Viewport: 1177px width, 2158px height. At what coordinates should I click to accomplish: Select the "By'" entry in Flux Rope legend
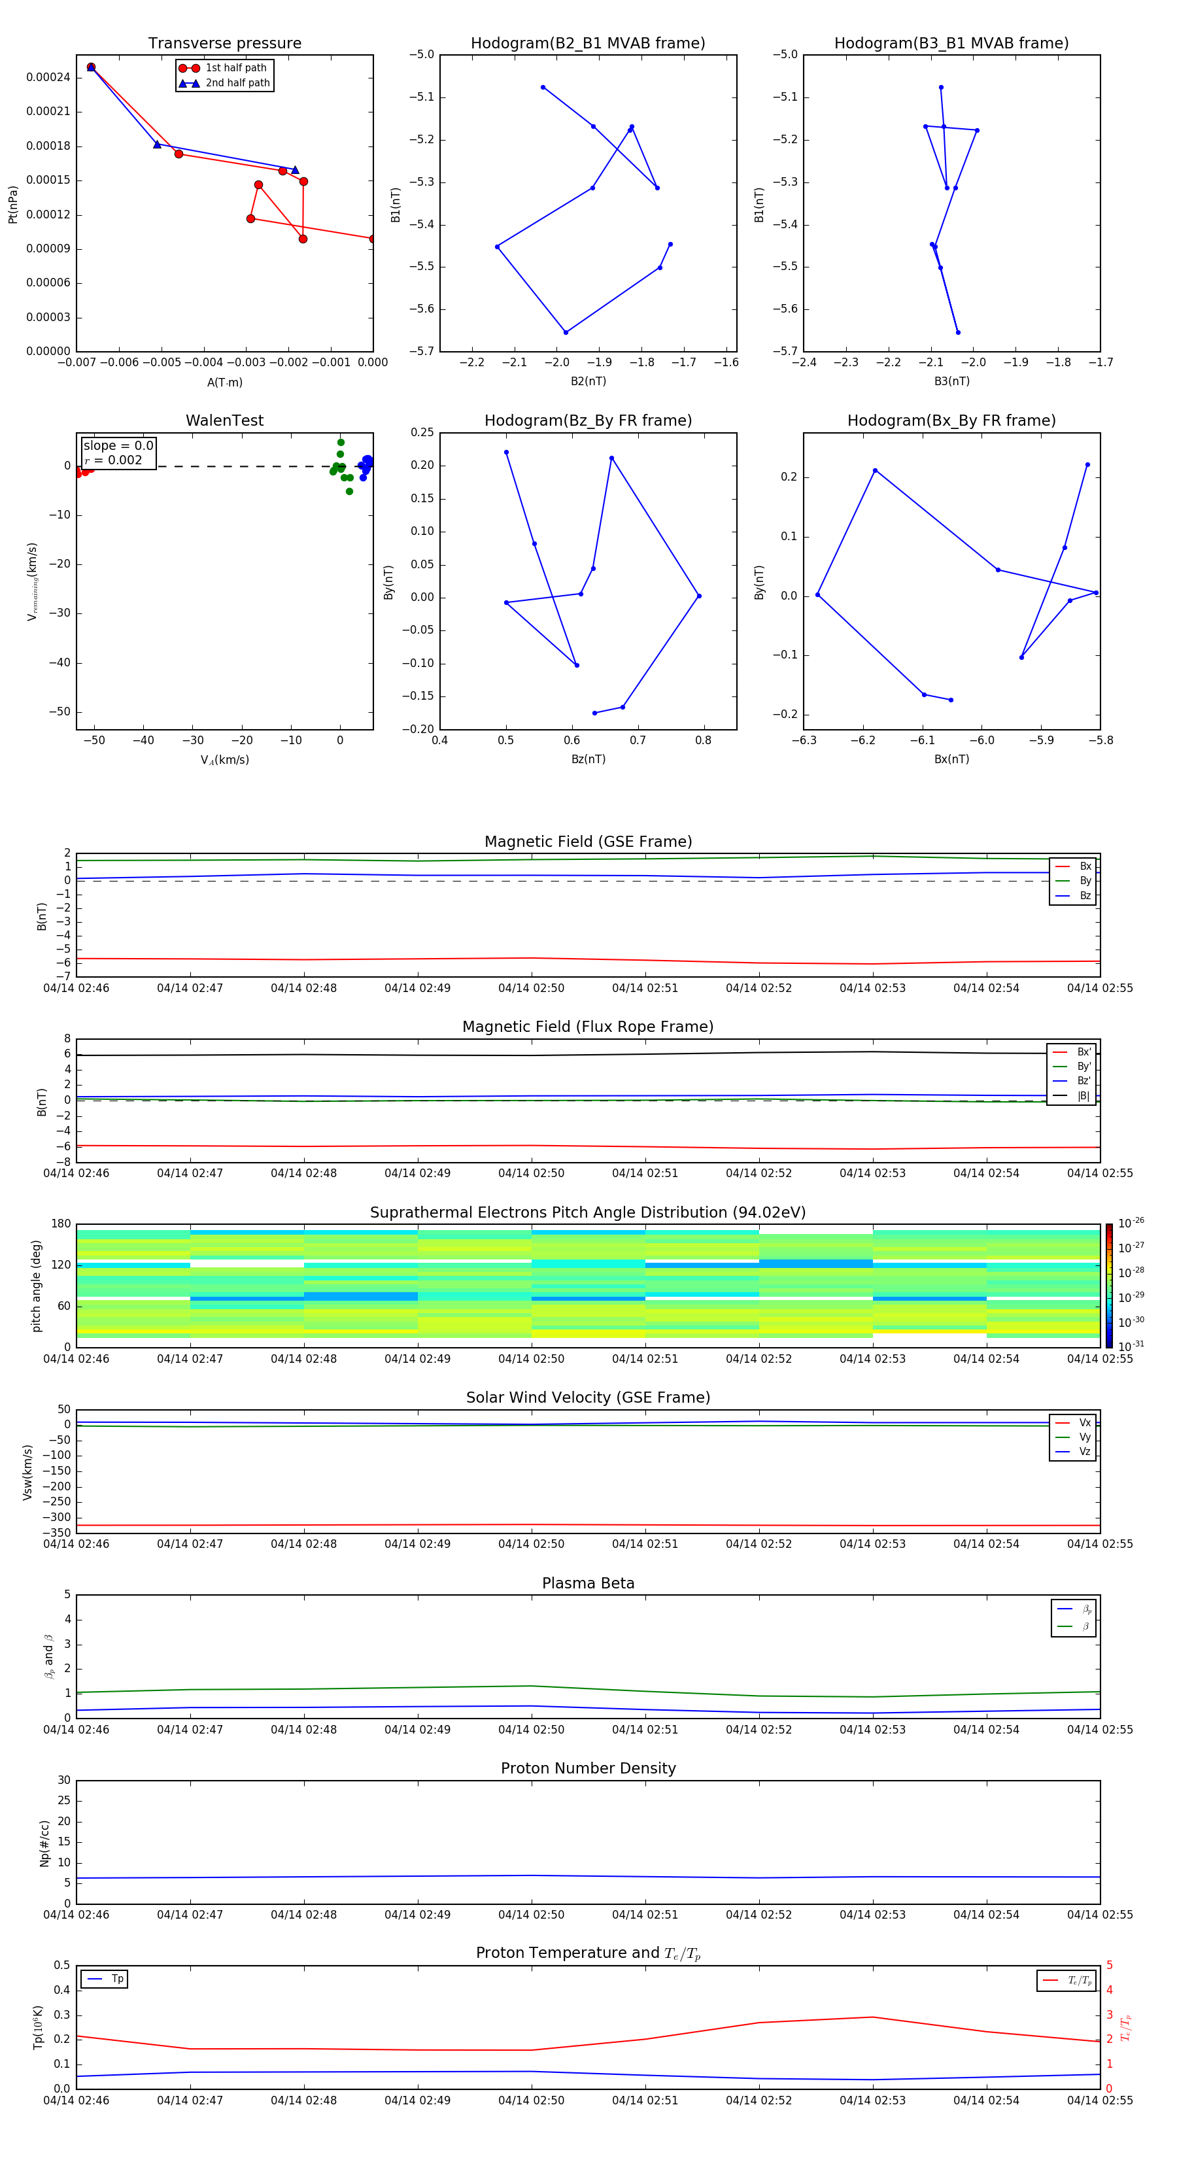click(1072, 1067)
